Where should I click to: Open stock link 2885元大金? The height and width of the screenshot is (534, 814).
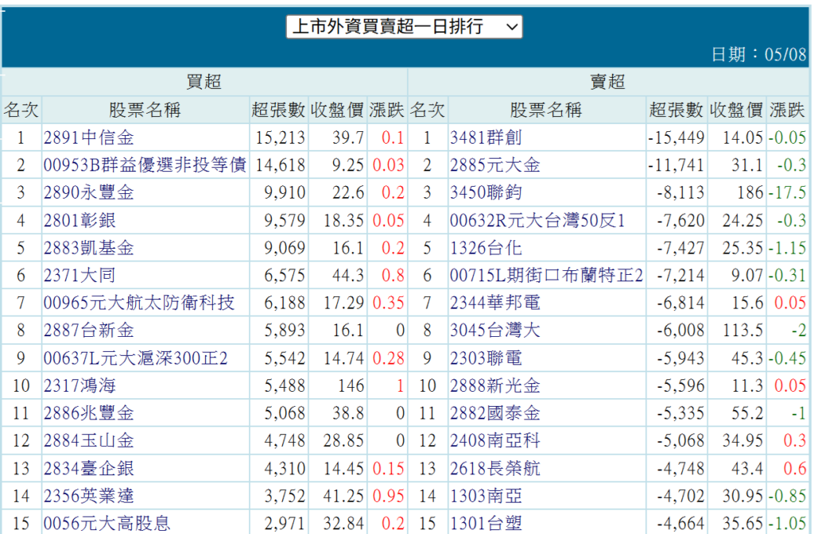tap(495, 165)
